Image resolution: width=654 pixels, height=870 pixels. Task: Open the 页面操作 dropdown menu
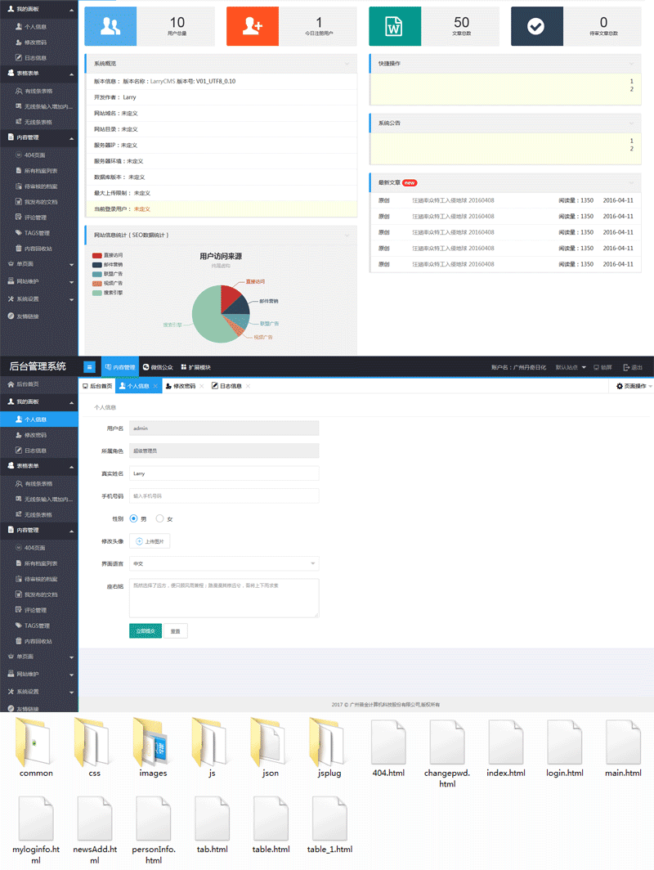pos(634,386)
